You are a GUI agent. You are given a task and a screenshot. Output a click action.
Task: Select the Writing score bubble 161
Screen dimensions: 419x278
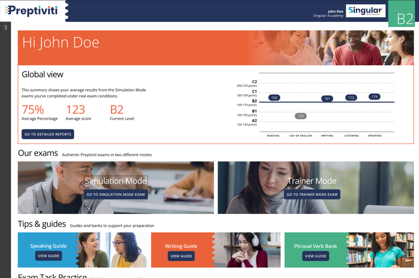click(327, 98)
